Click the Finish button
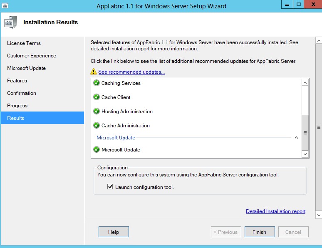This screenshot has width=322, height=248. point(260,232)
